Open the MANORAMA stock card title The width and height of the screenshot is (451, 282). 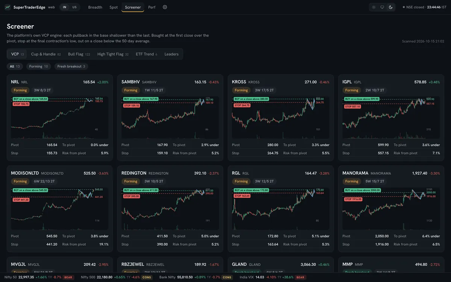pos(356,173)
